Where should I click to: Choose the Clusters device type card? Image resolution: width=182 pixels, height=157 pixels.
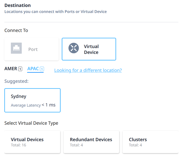pyautogui.click(x=150, y=142)
